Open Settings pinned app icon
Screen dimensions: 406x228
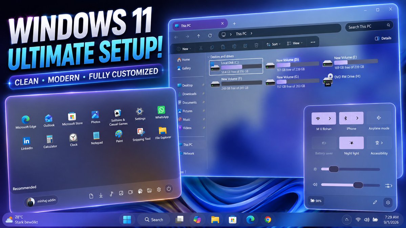coord(140,114)
